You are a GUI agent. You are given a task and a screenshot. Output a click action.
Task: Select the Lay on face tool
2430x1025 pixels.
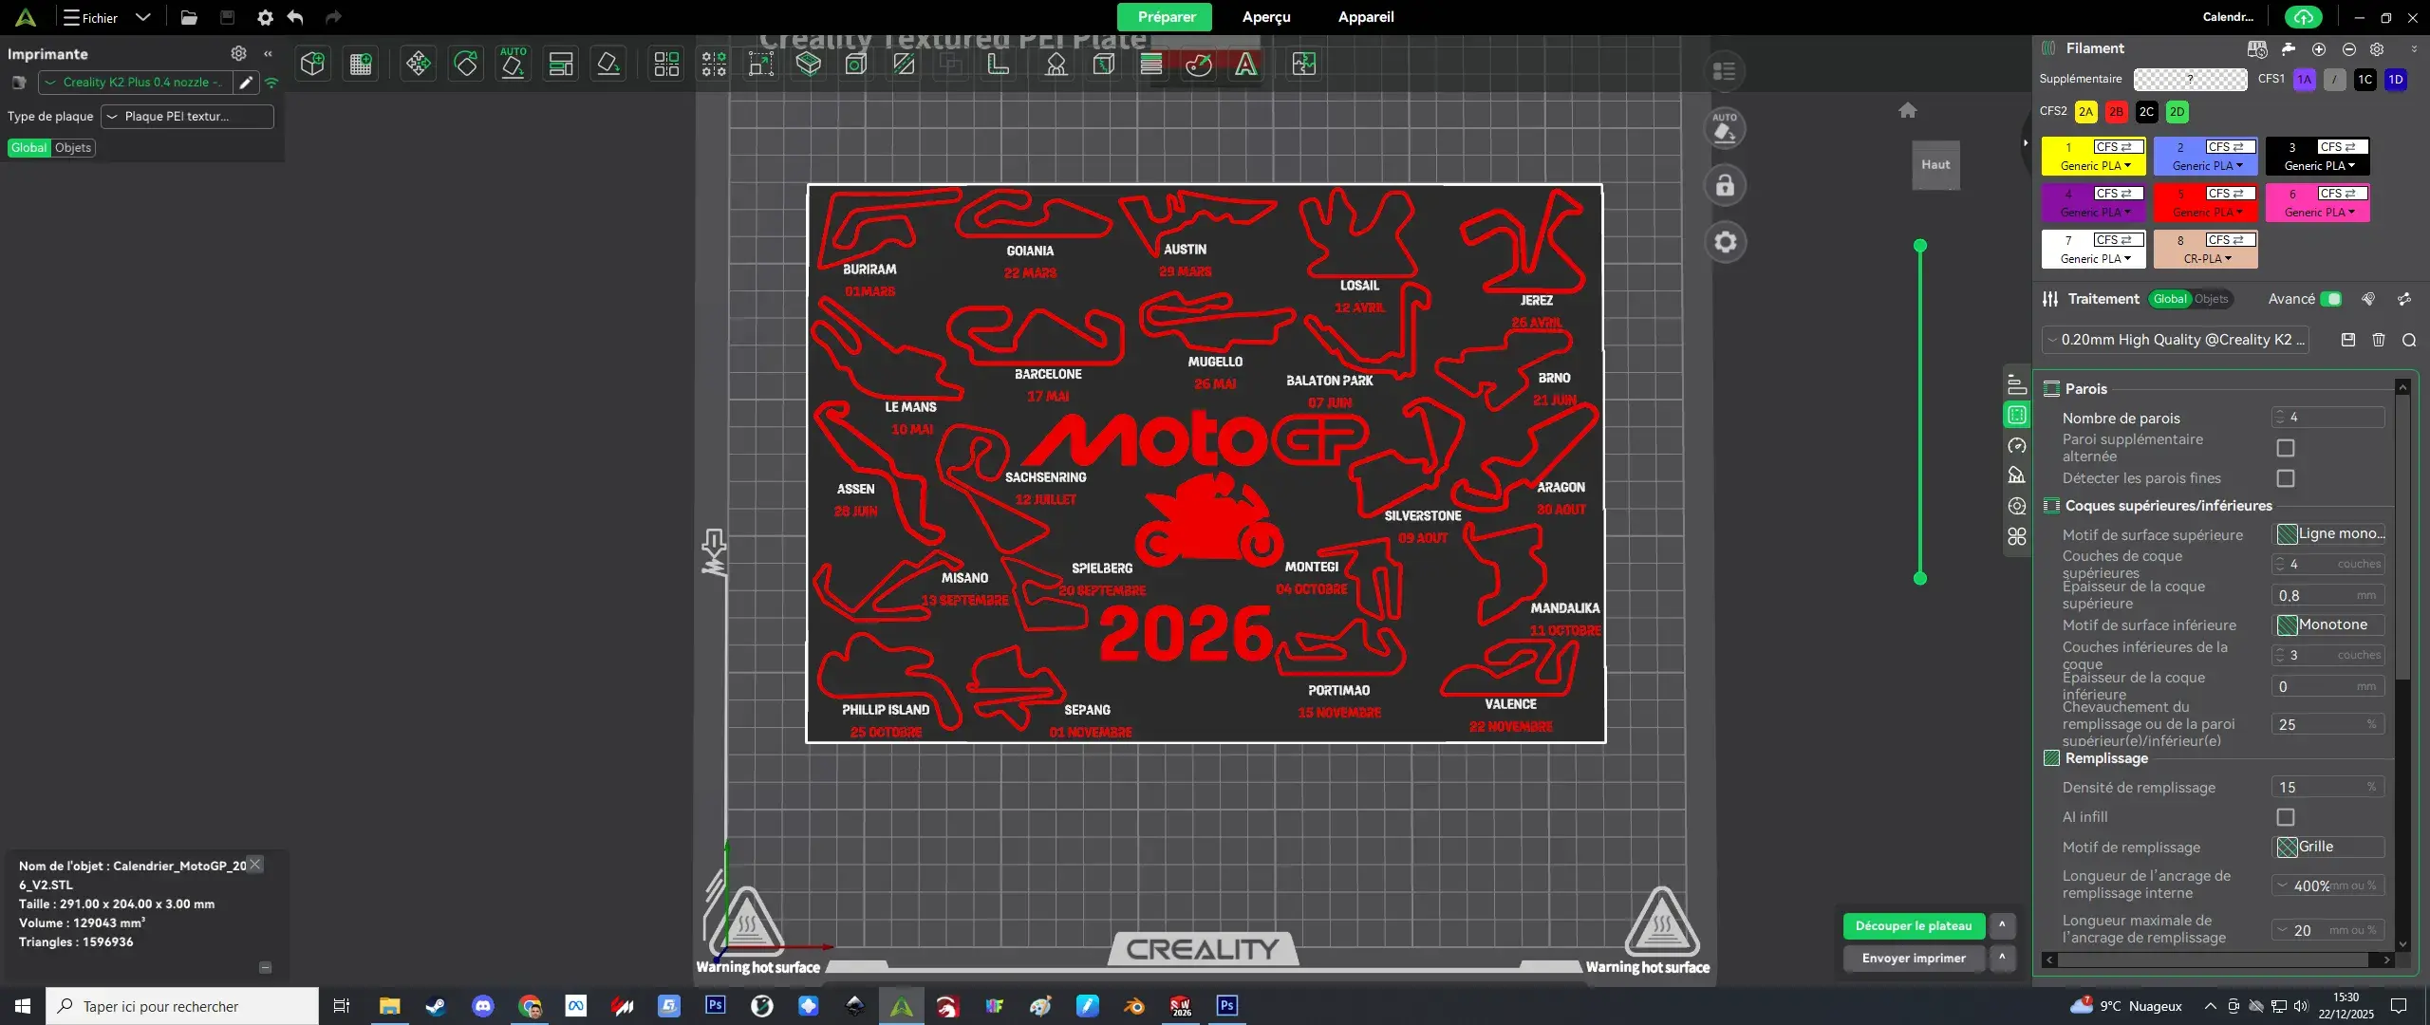[x=608, y=64]
